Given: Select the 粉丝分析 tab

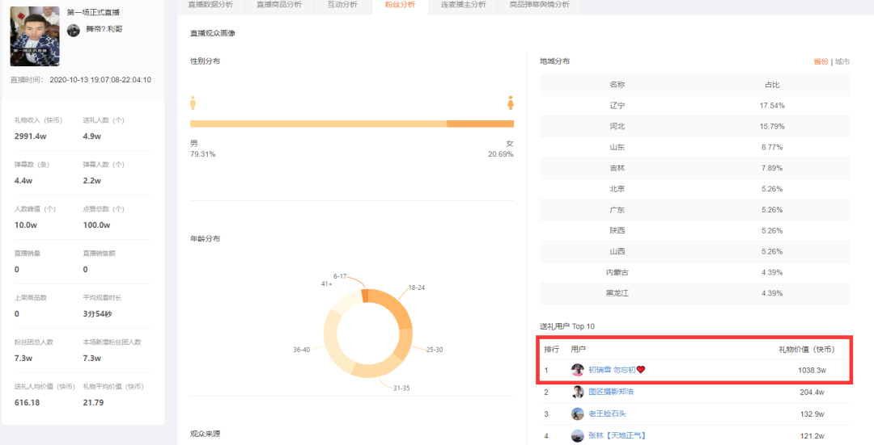Looking at the screenshot, I should tap(400, 5).
